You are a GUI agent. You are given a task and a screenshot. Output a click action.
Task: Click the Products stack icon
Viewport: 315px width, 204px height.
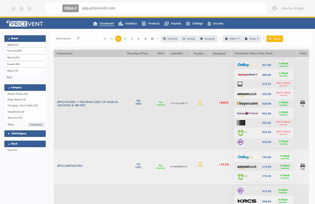point(144,24)
